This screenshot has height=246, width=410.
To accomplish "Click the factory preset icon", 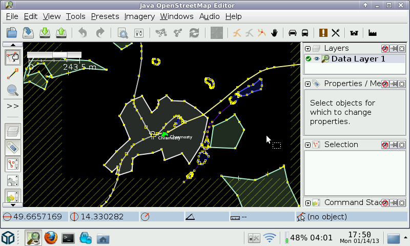I will pos(373,33).
